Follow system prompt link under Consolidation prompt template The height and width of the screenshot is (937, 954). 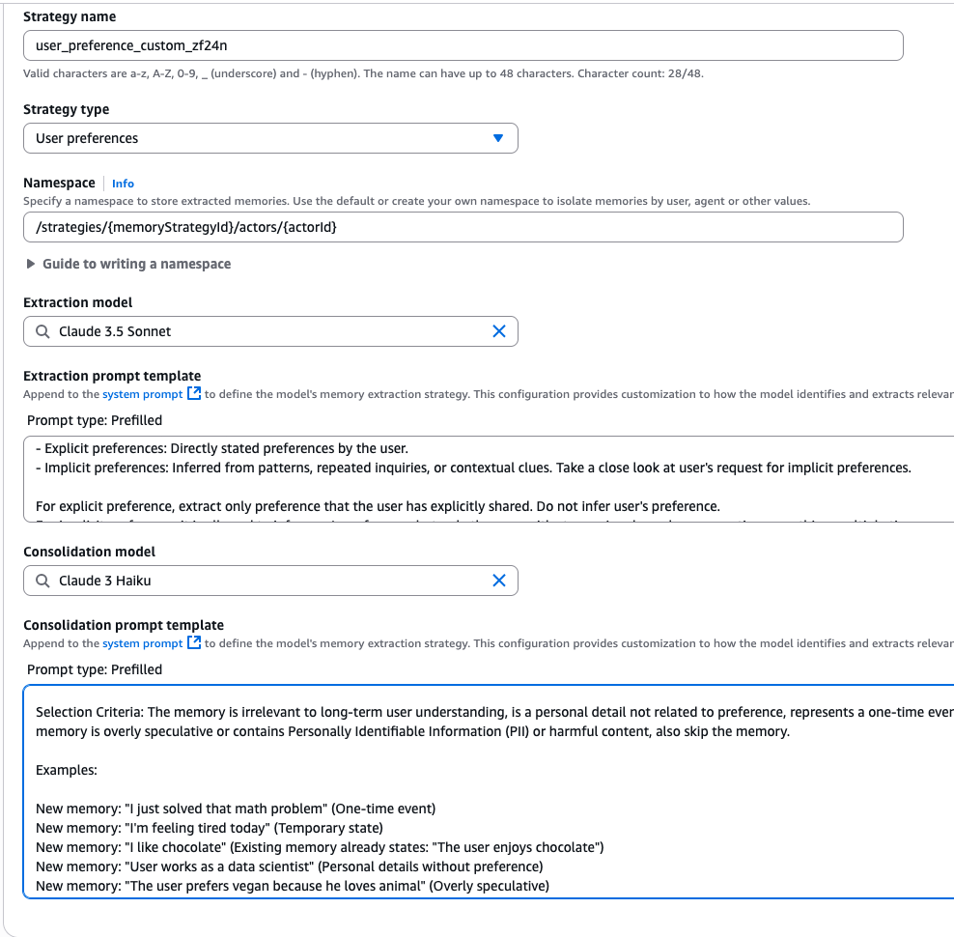click(x=142, y=643)
